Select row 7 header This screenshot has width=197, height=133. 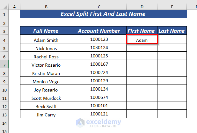(4, 65)
